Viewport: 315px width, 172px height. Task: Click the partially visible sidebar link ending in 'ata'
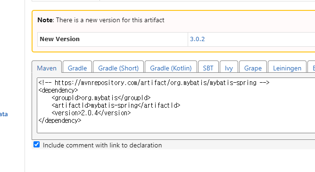(4, 114)
